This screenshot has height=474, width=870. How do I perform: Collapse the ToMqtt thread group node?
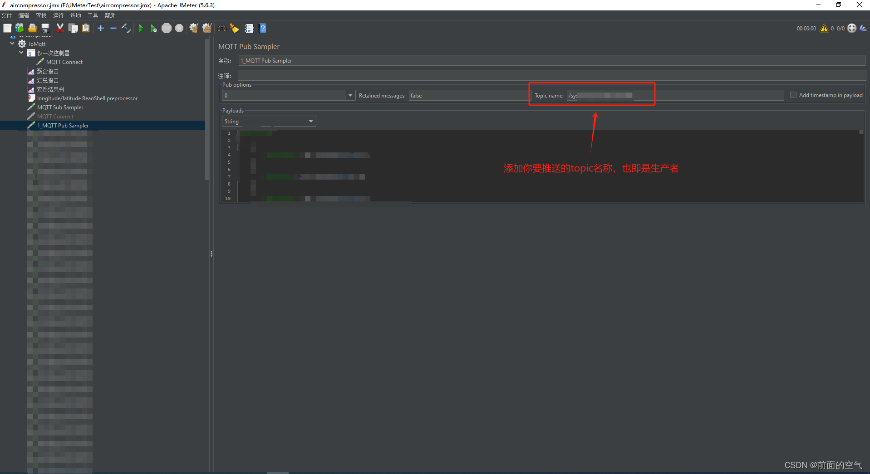coord(12,44)
